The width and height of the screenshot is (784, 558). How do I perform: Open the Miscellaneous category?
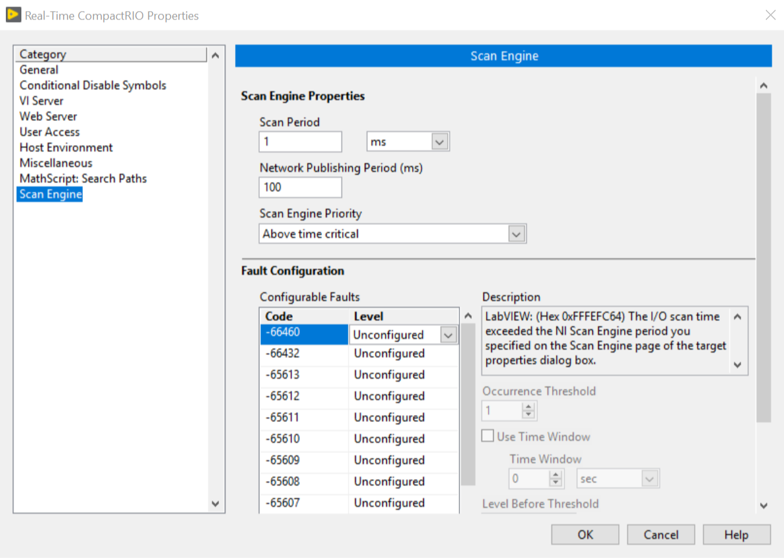coord(56,163)
